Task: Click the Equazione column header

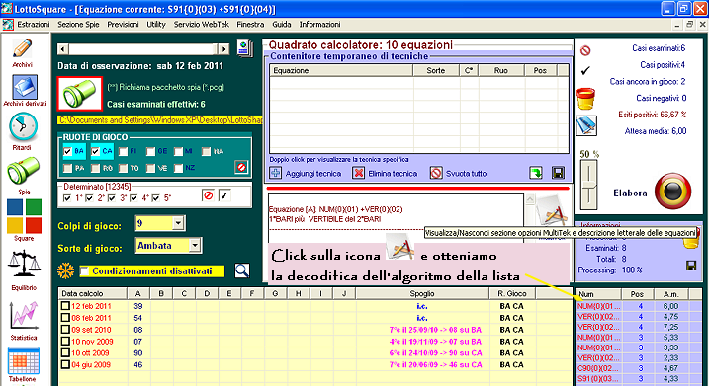Action: pyautogui.click(x=341, y=70)
